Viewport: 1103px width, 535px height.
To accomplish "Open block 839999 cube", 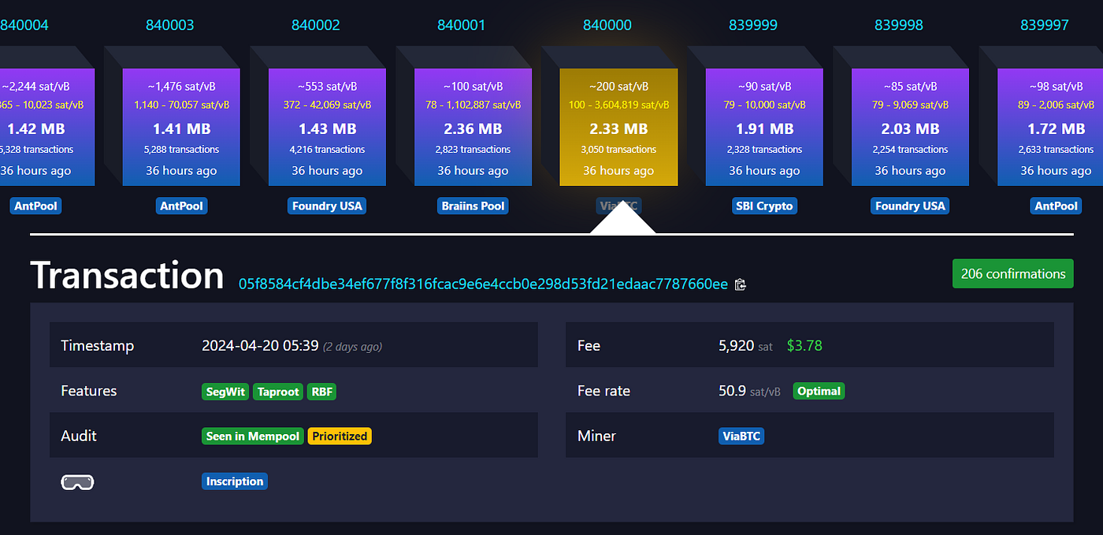I will (764, 127).
